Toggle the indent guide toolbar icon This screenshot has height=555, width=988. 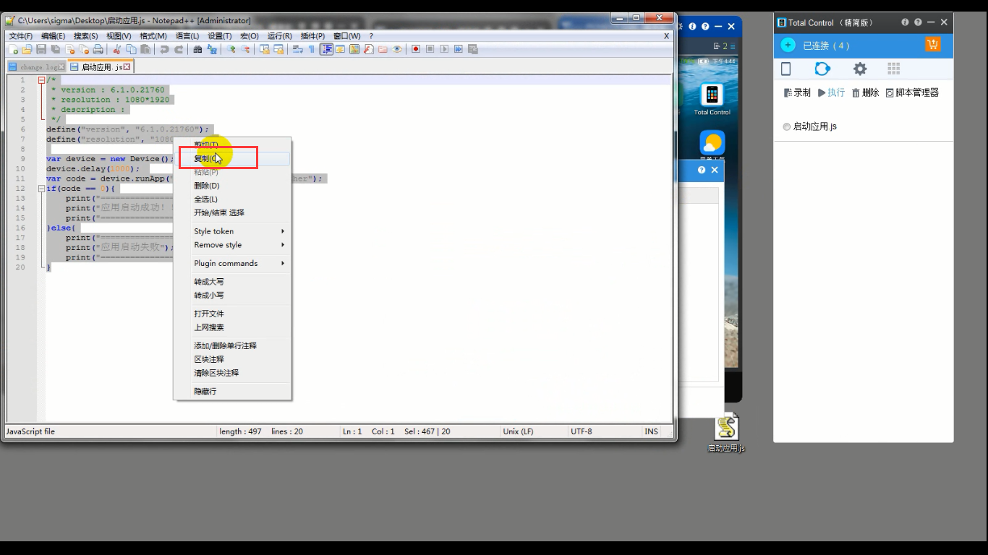[x=327, y=49]
